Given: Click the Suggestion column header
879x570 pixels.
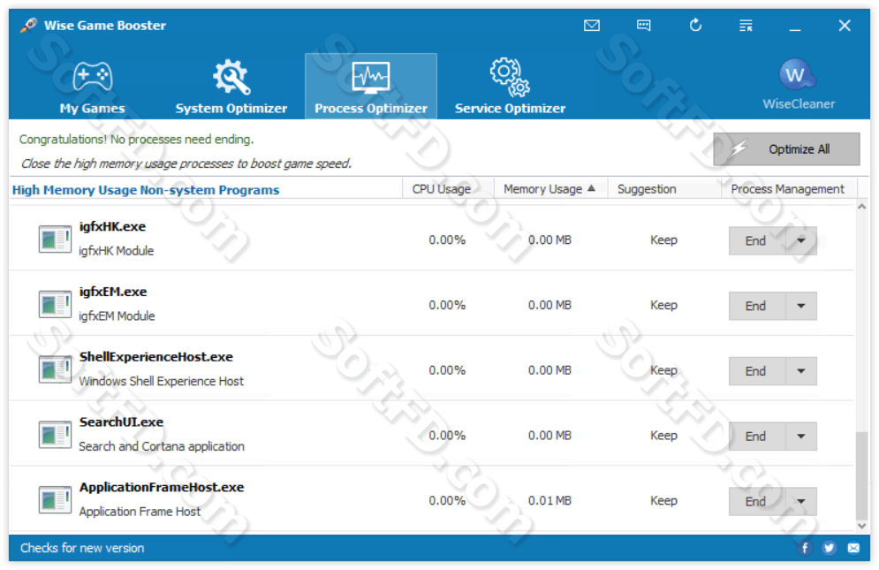Looking at the screenshot, I should [x=664, y=189].
